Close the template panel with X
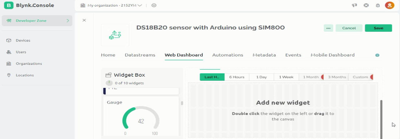 84,20
